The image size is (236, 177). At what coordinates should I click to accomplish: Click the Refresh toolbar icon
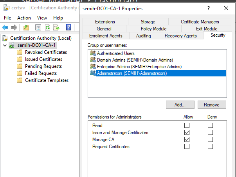click(x=47, y=27)
